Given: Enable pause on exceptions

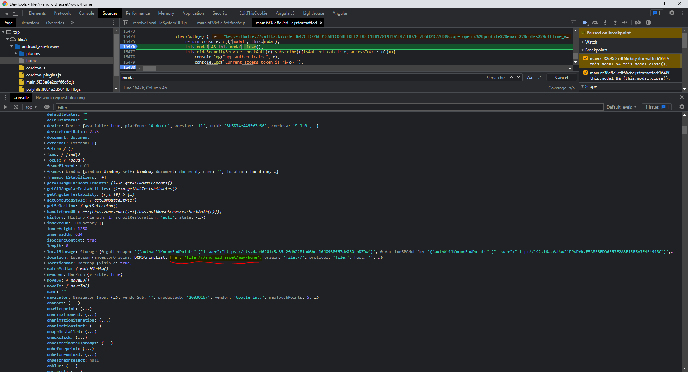Looking at the screenshot, I should 649,23.
